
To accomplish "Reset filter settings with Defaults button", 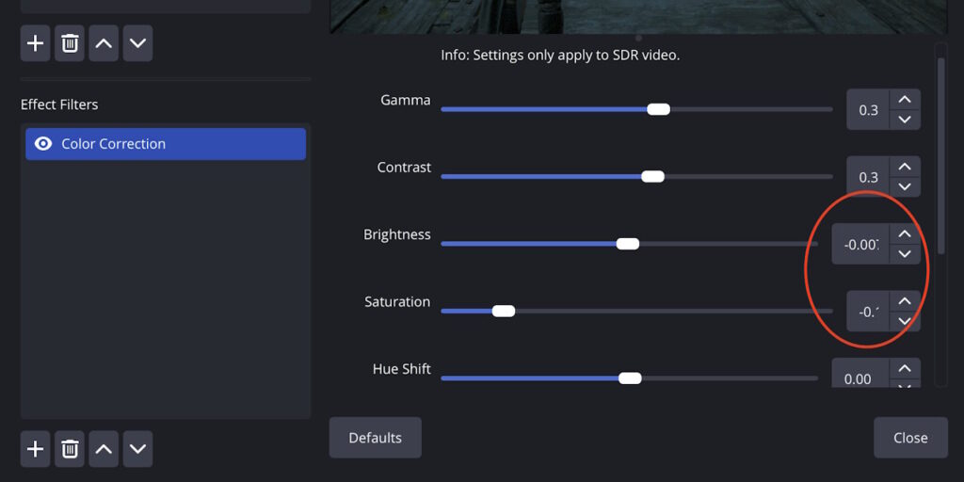I will (x=375, y=438).
